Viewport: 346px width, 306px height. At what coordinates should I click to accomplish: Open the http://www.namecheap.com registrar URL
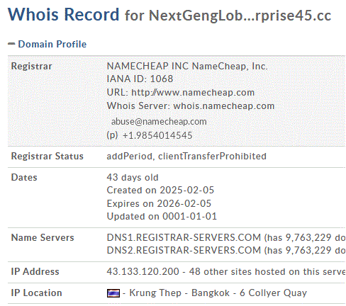click(193, 92)
